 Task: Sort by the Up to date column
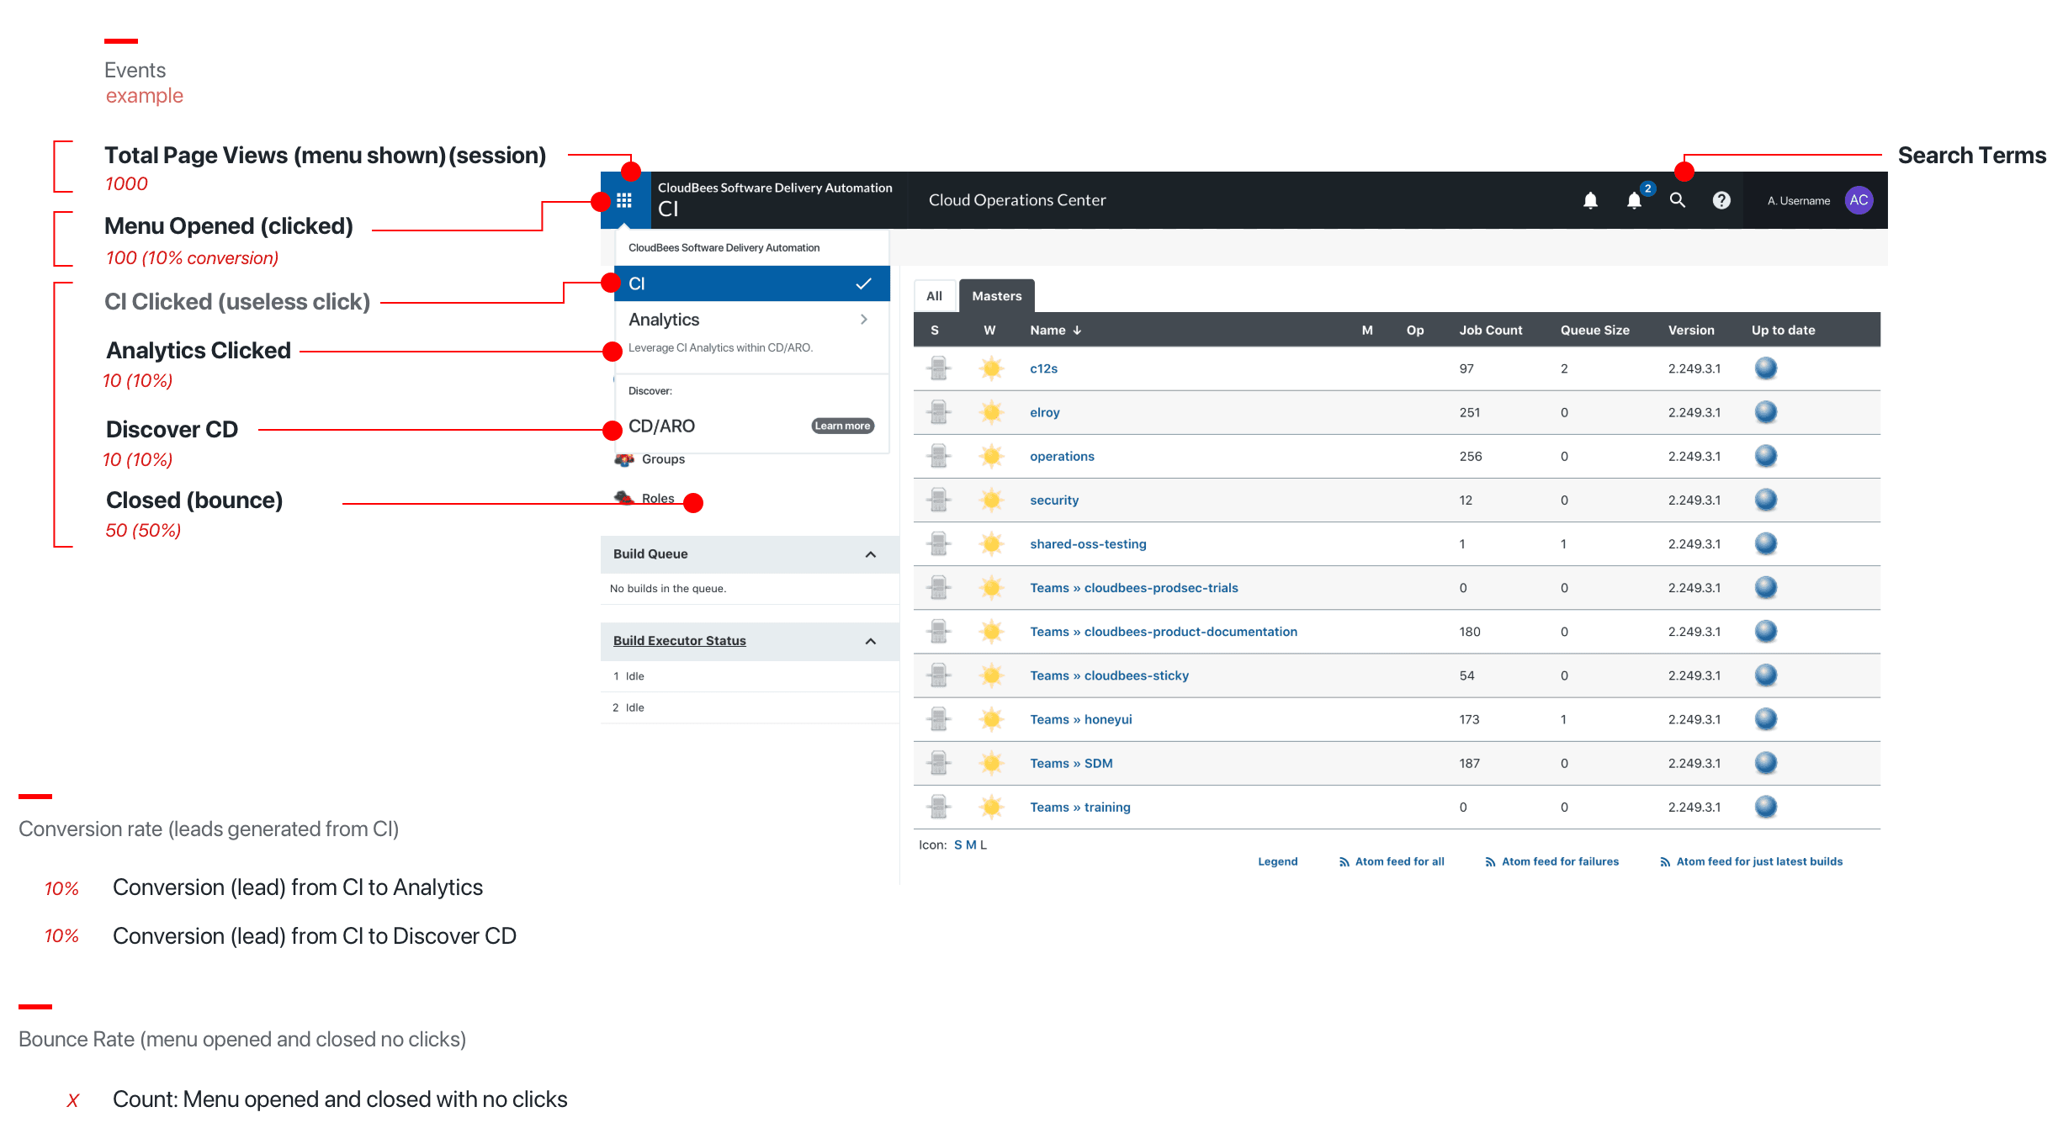pos(1783,331)
